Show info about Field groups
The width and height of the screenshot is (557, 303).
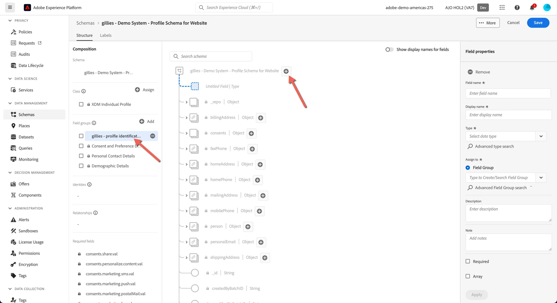(94, 123)
